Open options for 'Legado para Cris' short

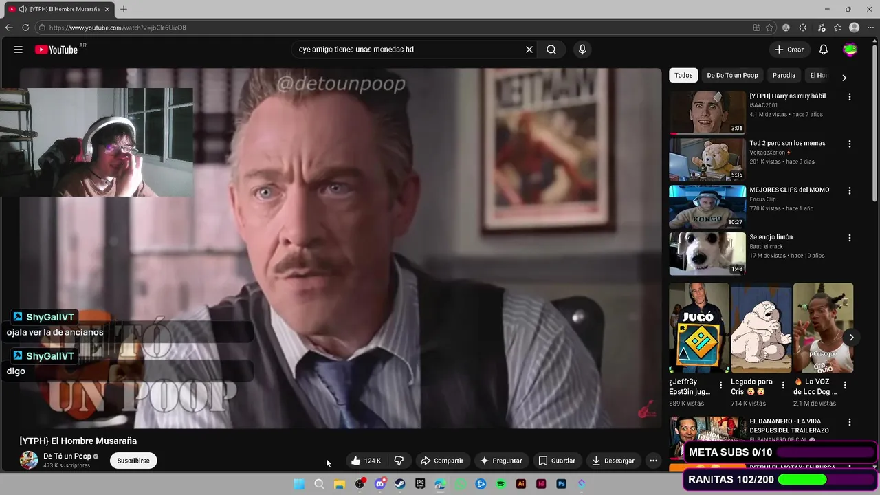pyautogui.click(x=783, y=385)
